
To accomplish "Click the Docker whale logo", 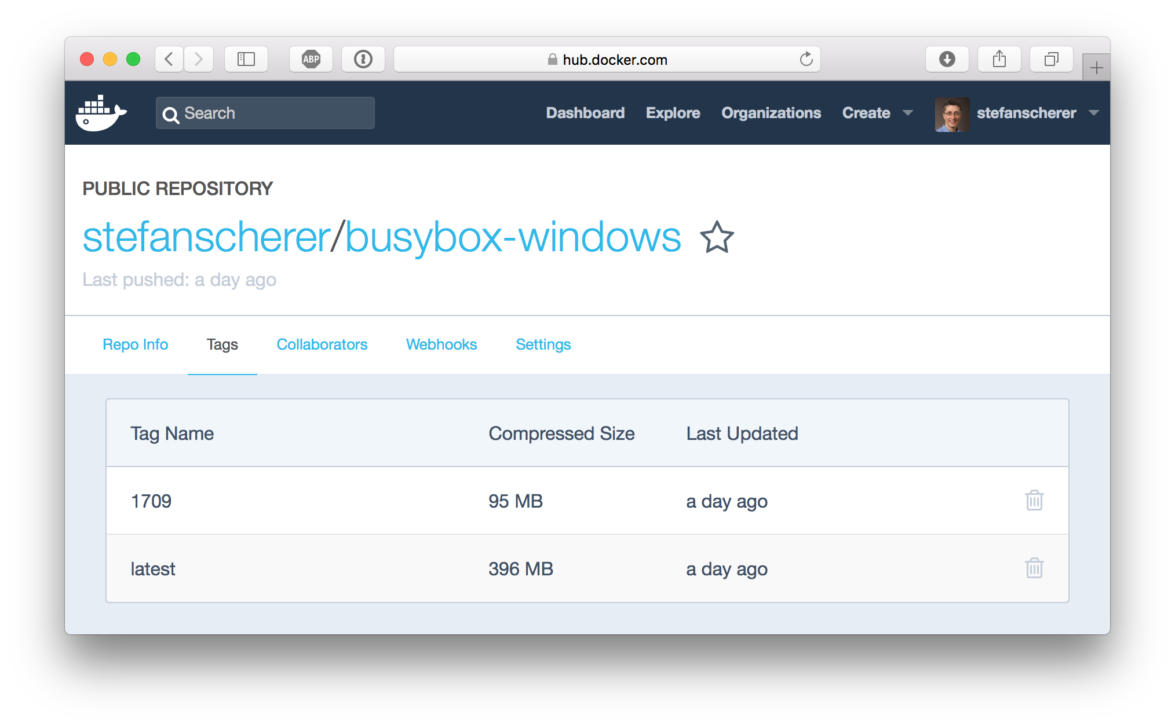I will click(101, 113).
